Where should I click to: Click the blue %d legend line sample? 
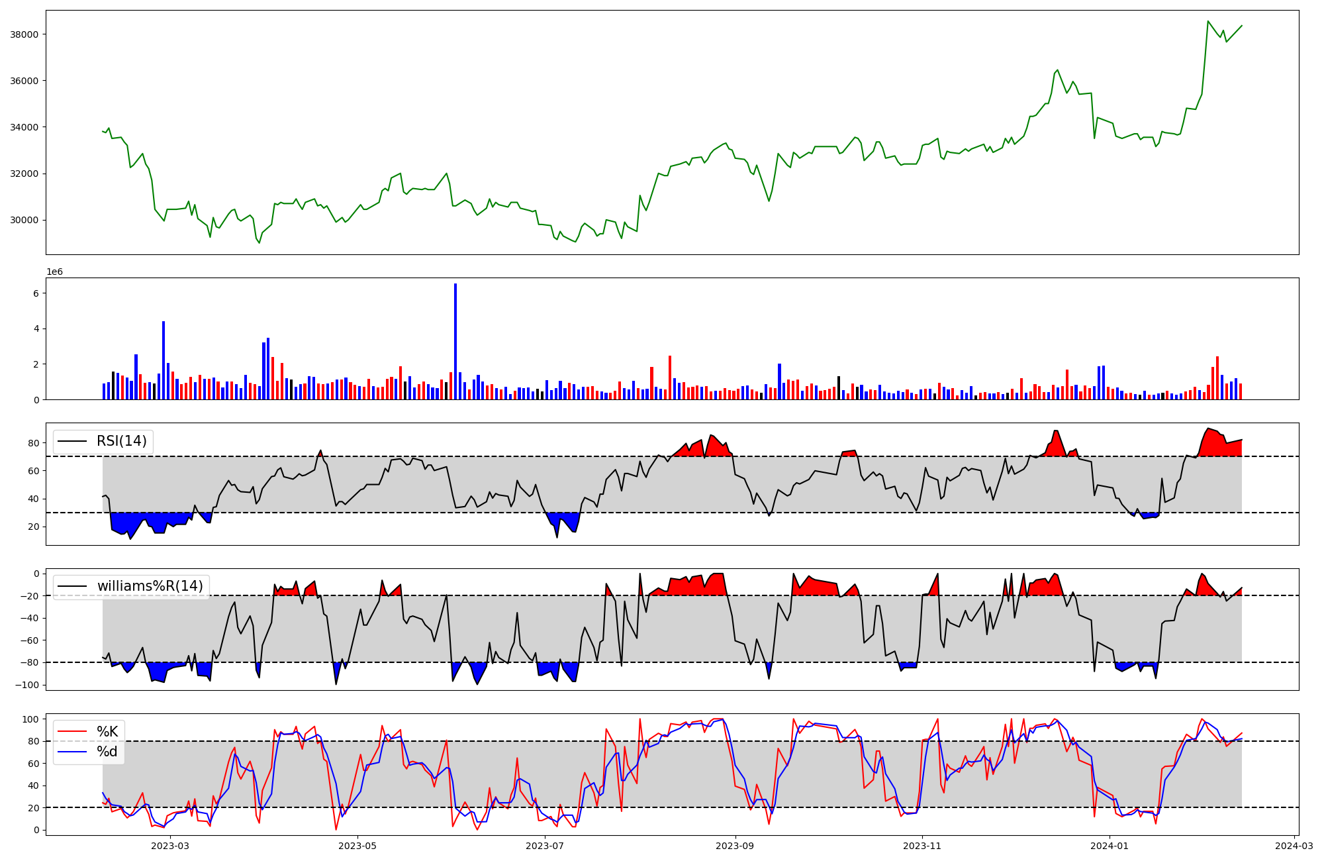(x=73, y=752)
